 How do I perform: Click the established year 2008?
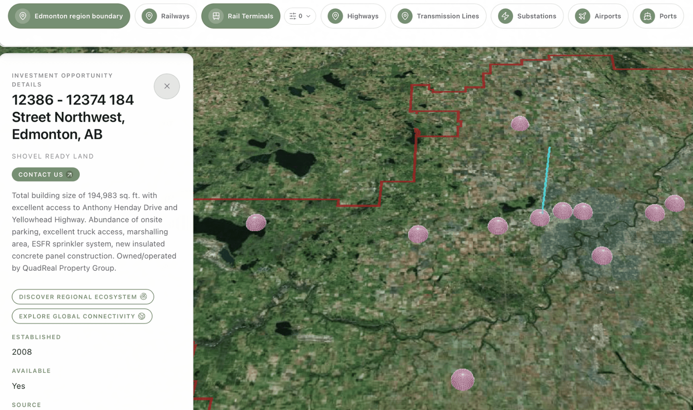(x=22, y=352)
